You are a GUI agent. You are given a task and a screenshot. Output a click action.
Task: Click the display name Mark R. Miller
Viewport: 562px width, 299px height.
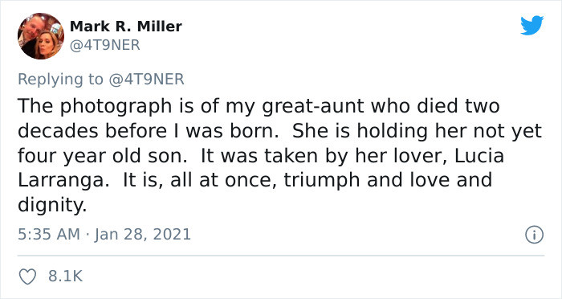pyautogui.click(x=126, y=27)
